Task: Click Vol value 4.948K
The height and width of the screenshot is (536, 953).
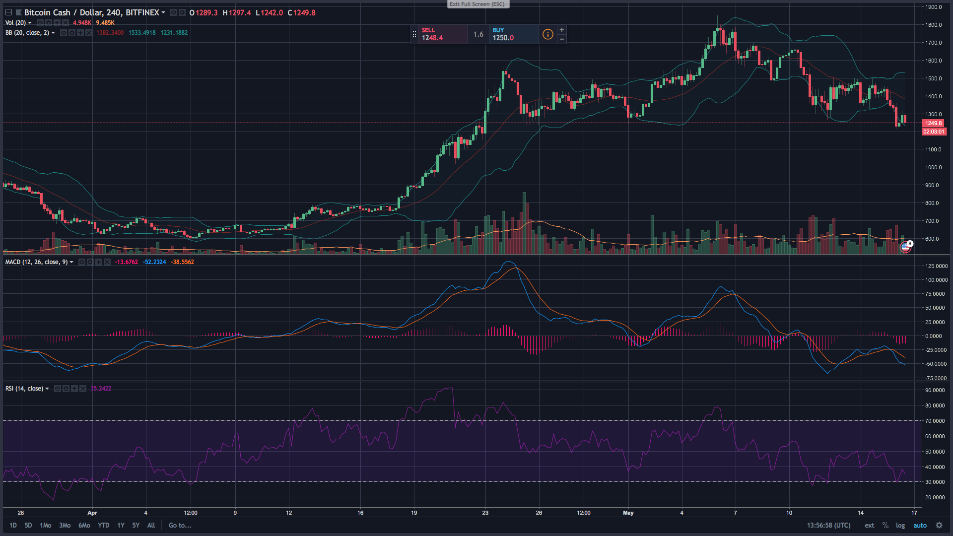Action: (82, 23)
